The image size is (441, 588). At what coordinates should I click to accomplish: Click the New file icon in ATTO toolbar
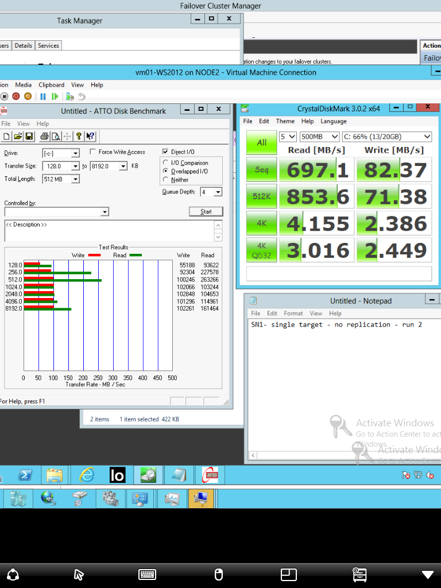pyautogui.click(x=6, y=136)
